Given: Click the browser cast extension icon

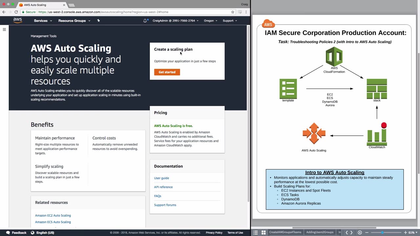Looking at the screenshot, I should click(x=240, y=12).
